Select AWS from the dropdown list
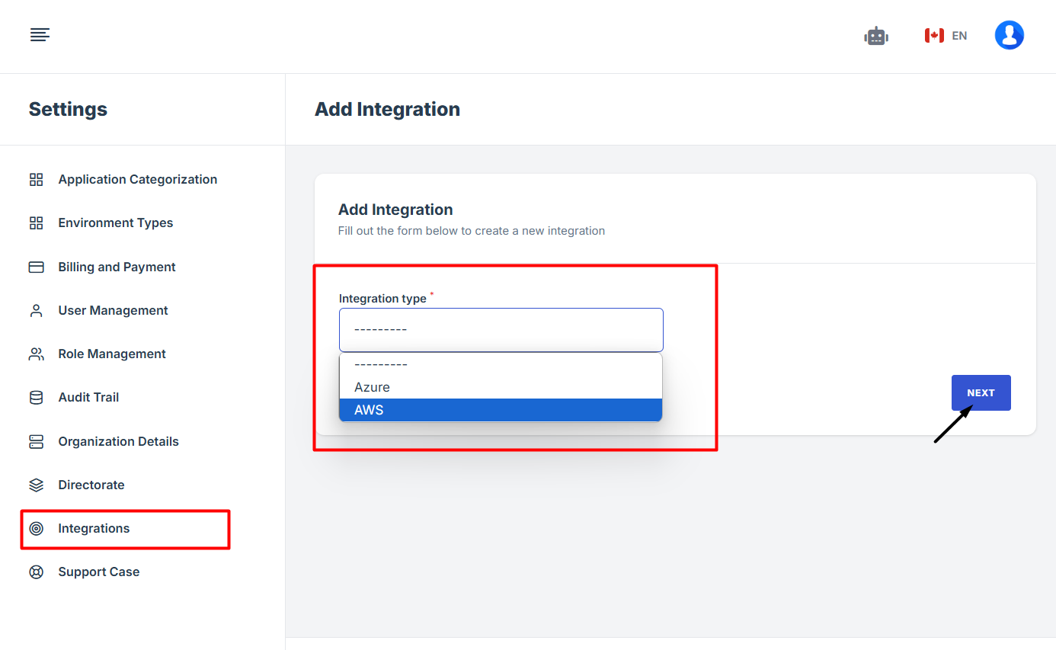Screen dimensions: 1056x650 point(500,410)
